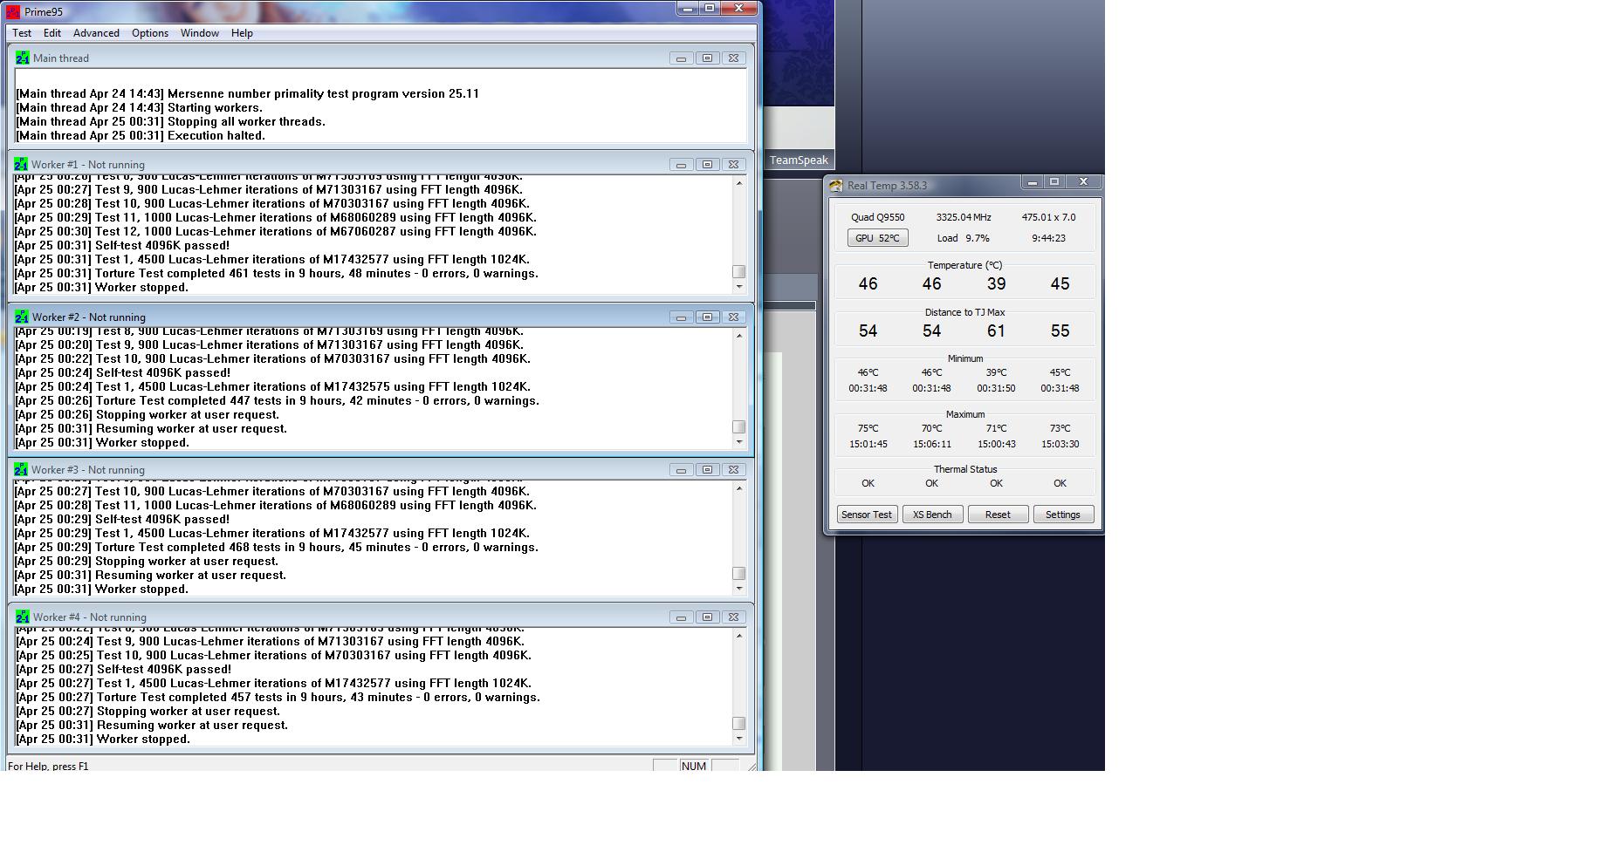The height and width of the screenshot is (859, 1606).
Task: Click the 3325.04 MHz clock reading
Action: coord(964,217)
